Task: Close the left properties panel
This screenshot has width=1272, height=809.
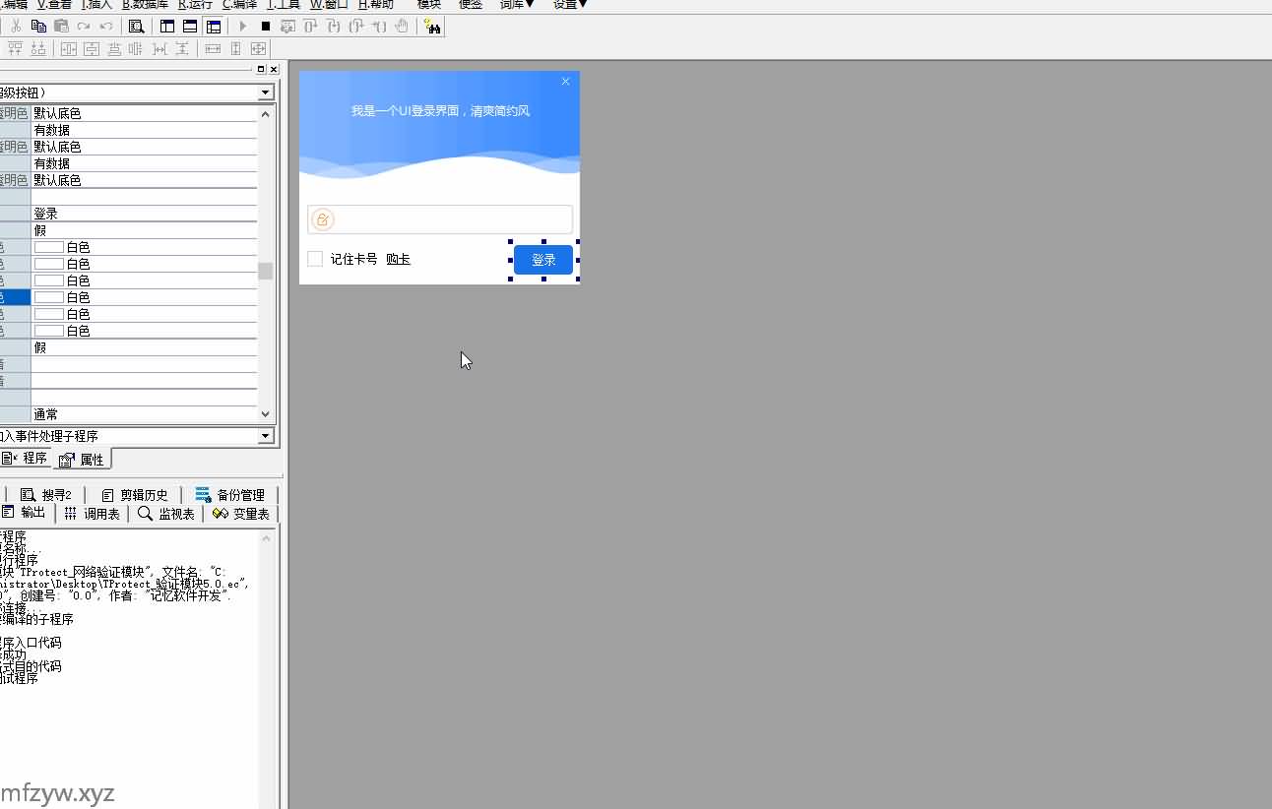Action: coord(274,70)
